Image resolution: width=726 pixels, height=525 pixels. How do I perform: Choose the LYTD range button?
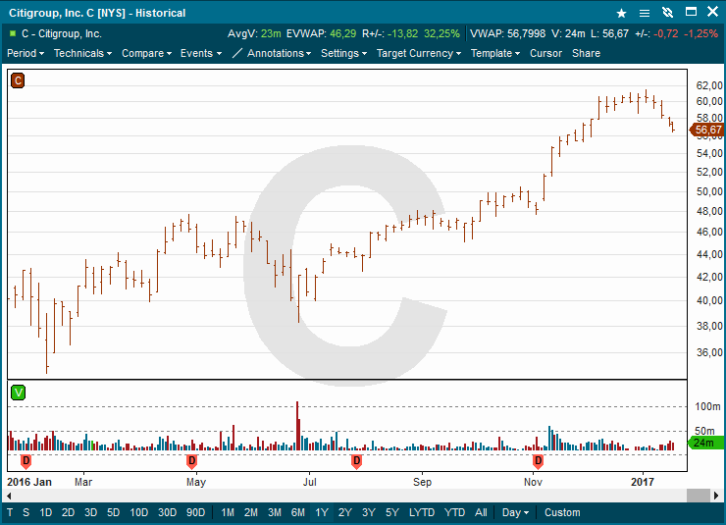click(422, 512)
